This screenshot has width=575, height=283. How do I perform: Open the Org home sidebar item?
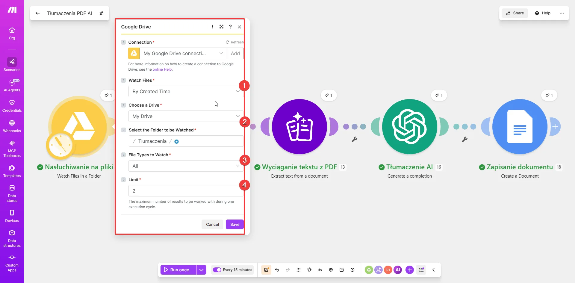(x=12, y=34)
